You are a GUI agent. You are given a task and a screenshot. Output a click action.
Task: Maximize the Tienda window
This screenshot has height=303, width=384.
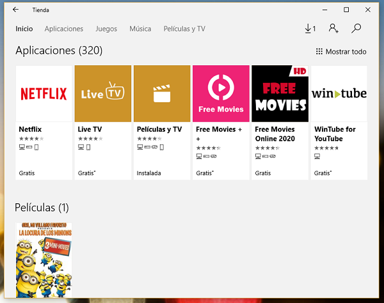[x=346, y=10]
